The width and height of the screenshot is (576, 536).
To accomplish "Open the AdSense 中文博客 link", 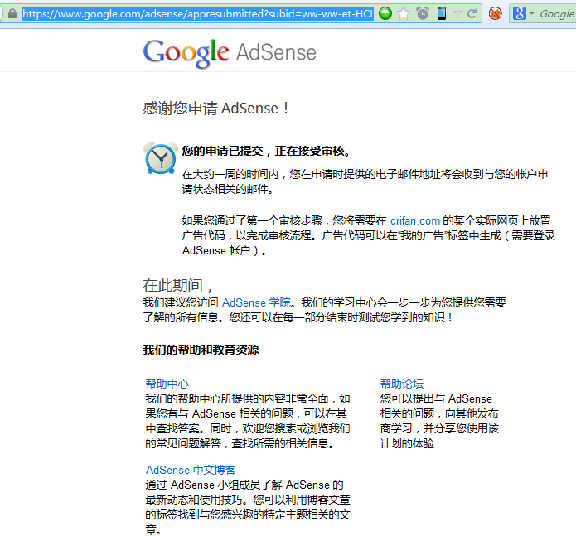I will 191,470.
